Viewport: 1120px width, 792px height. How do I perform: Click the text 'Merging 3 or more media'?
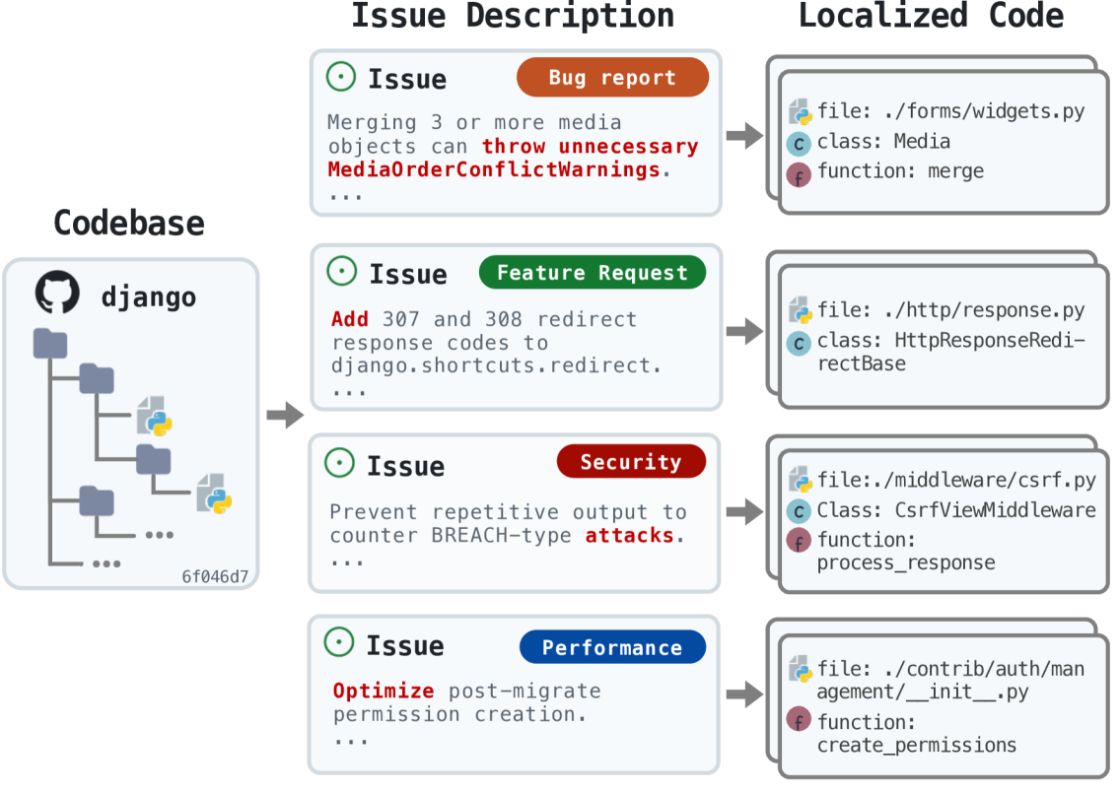[x=474, y=123]
